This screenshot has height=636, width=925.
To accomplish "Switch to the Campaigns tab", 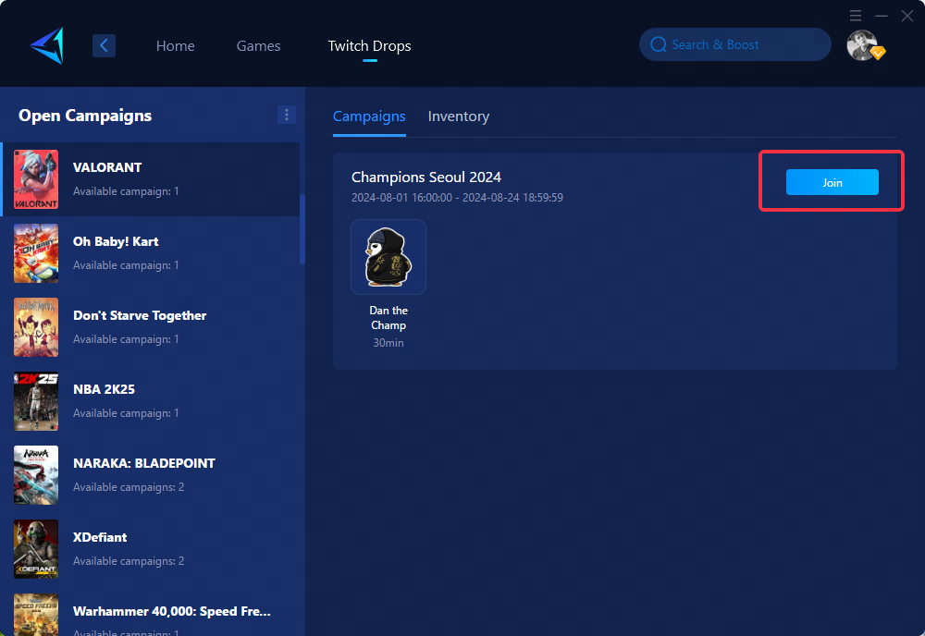I will (x=369, y=116).
